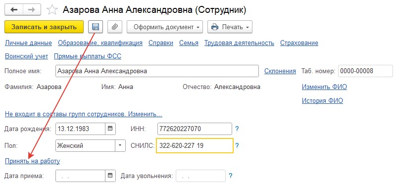This screenshot has height=183, width=396.
Task: Go to Личные данные section
Action: [x=28, y=43]
